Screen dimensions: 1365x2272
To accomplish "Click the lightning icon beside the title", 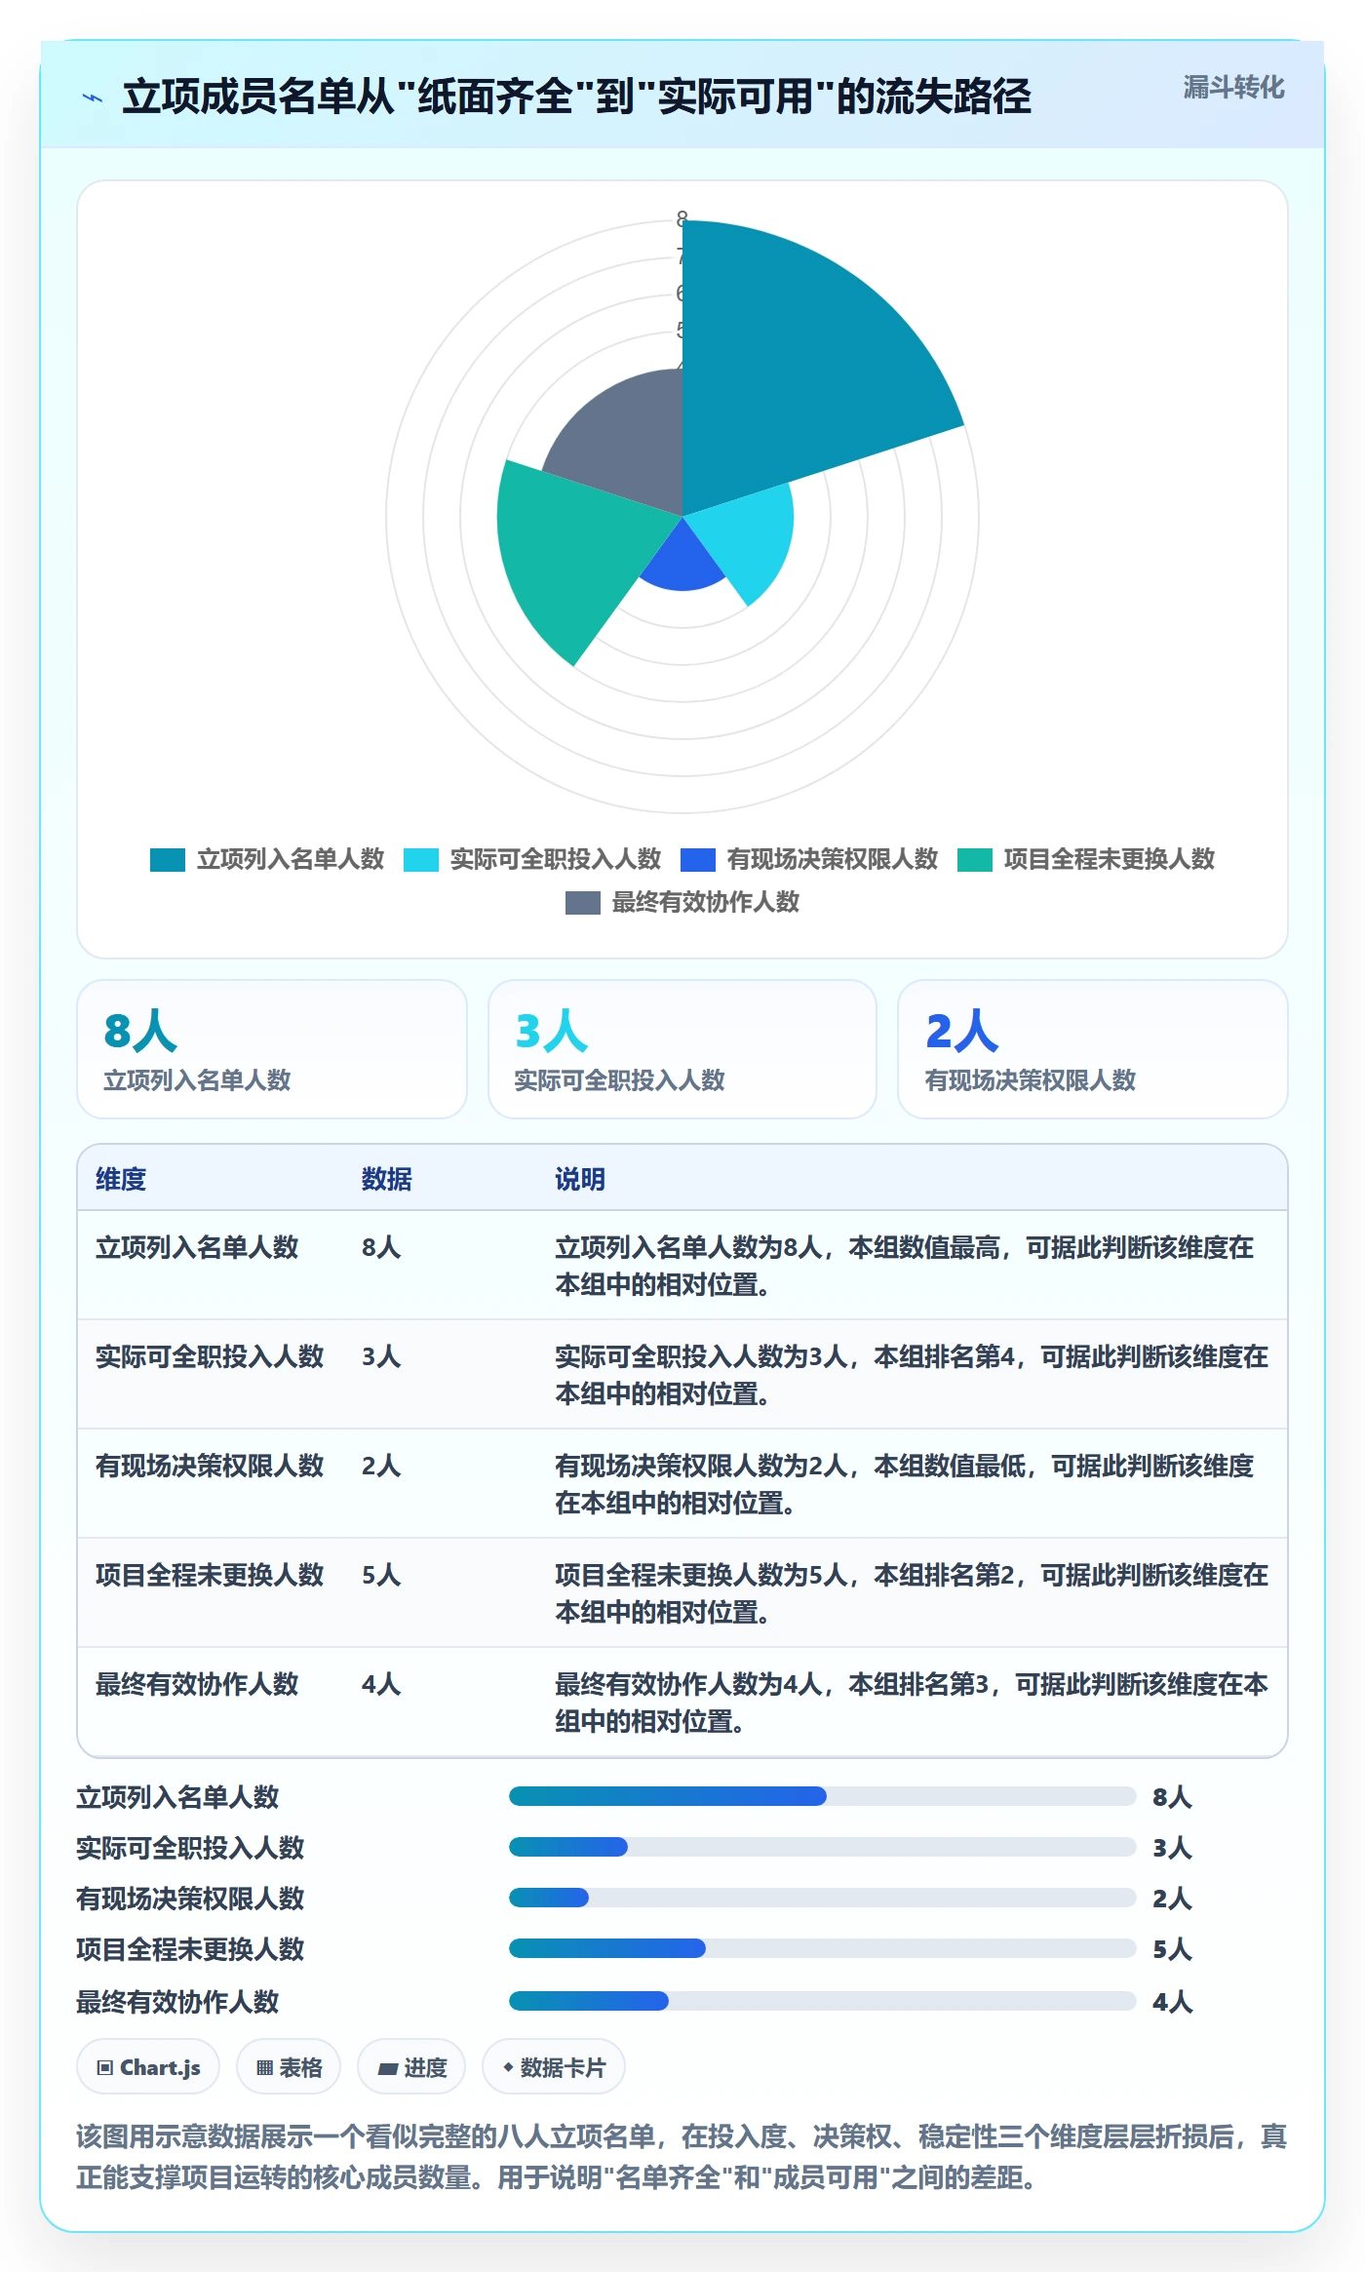I will pos(93,98).
